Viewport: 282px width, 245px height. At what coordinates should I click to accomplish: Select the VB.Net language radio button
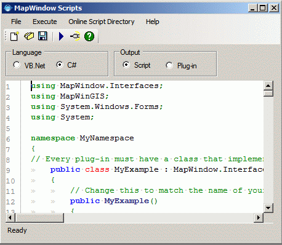17,65
